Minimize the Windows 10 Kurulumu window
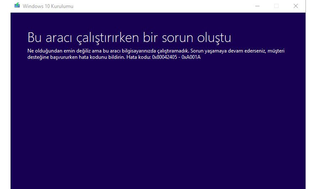316x189 pixels. pyautogui.click(x=257, y=6)
